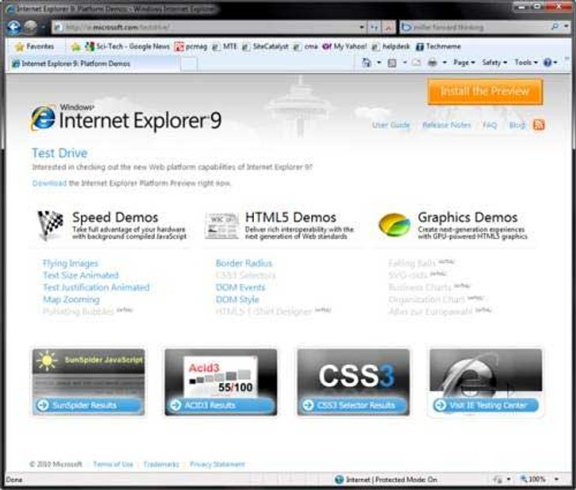The height and width of the screenshot is (490, 576).
Task: Click the Home icon in the command bar
Action: [x=366, y=63]
